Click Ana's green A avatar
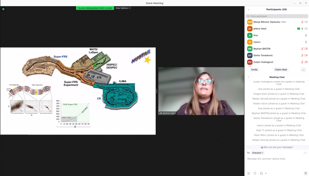Image resolution: width=309 pixels, height=176 pixels. coord(250,36)
